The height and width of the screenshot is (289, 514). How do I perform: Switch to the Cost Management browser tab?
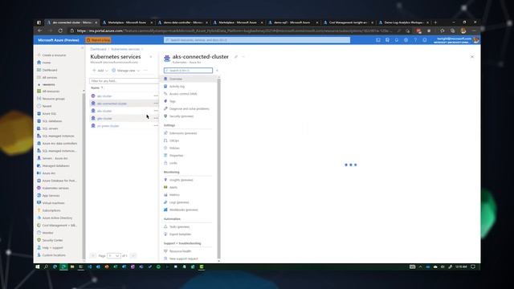(348, 22)
